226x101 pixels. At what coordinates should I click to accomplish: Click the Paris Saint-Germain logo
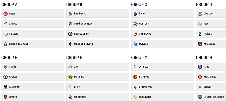coord(200,67)
